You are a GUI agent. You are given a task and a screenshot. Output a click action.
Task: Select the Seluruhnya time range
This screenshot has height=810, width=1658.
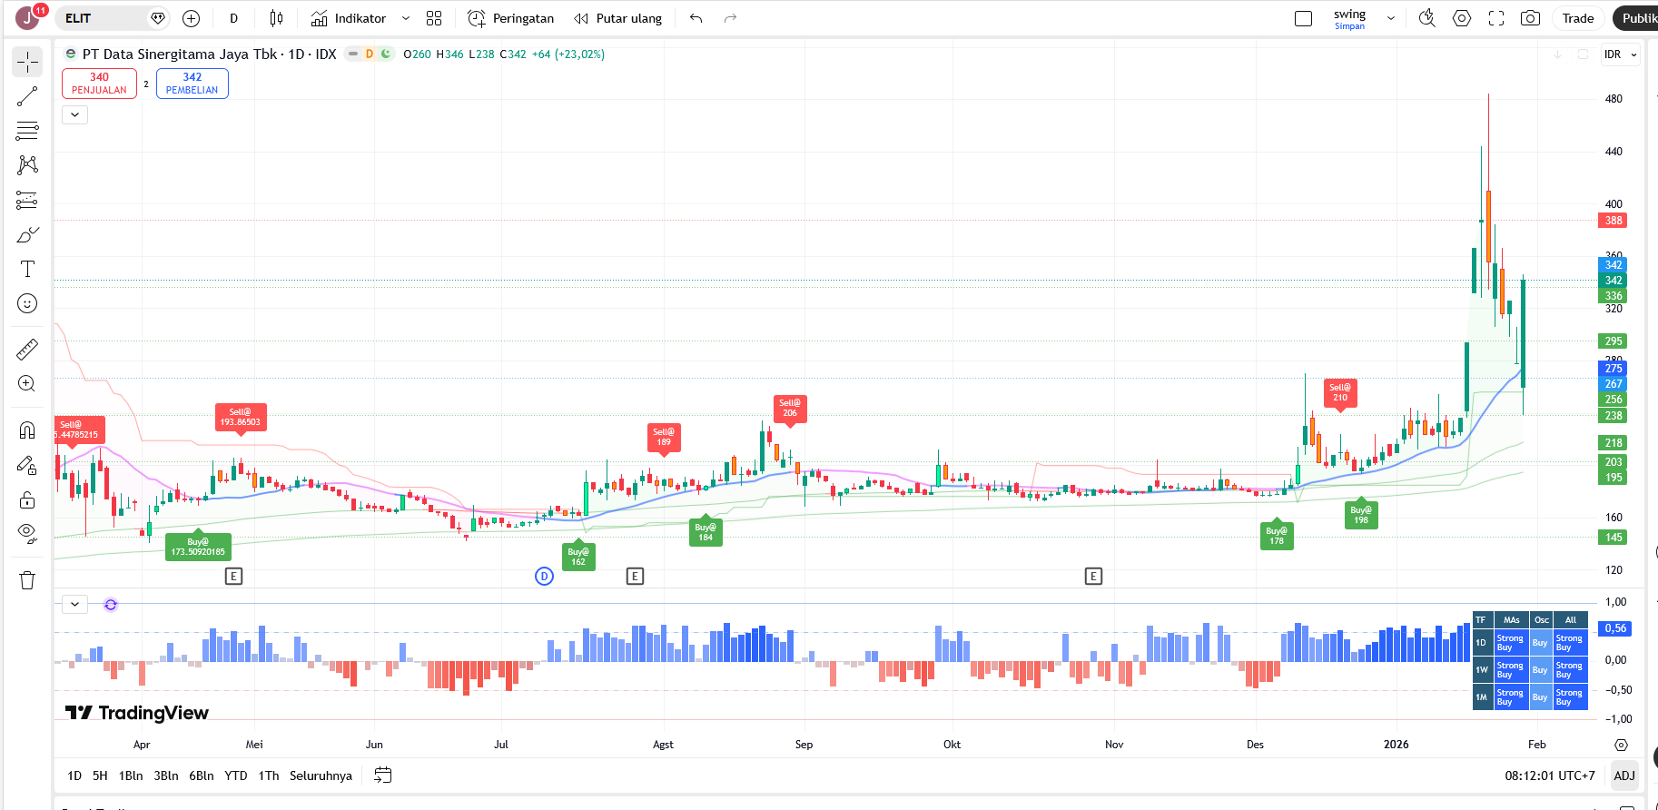pyautogui.click(x=321, y=775)
